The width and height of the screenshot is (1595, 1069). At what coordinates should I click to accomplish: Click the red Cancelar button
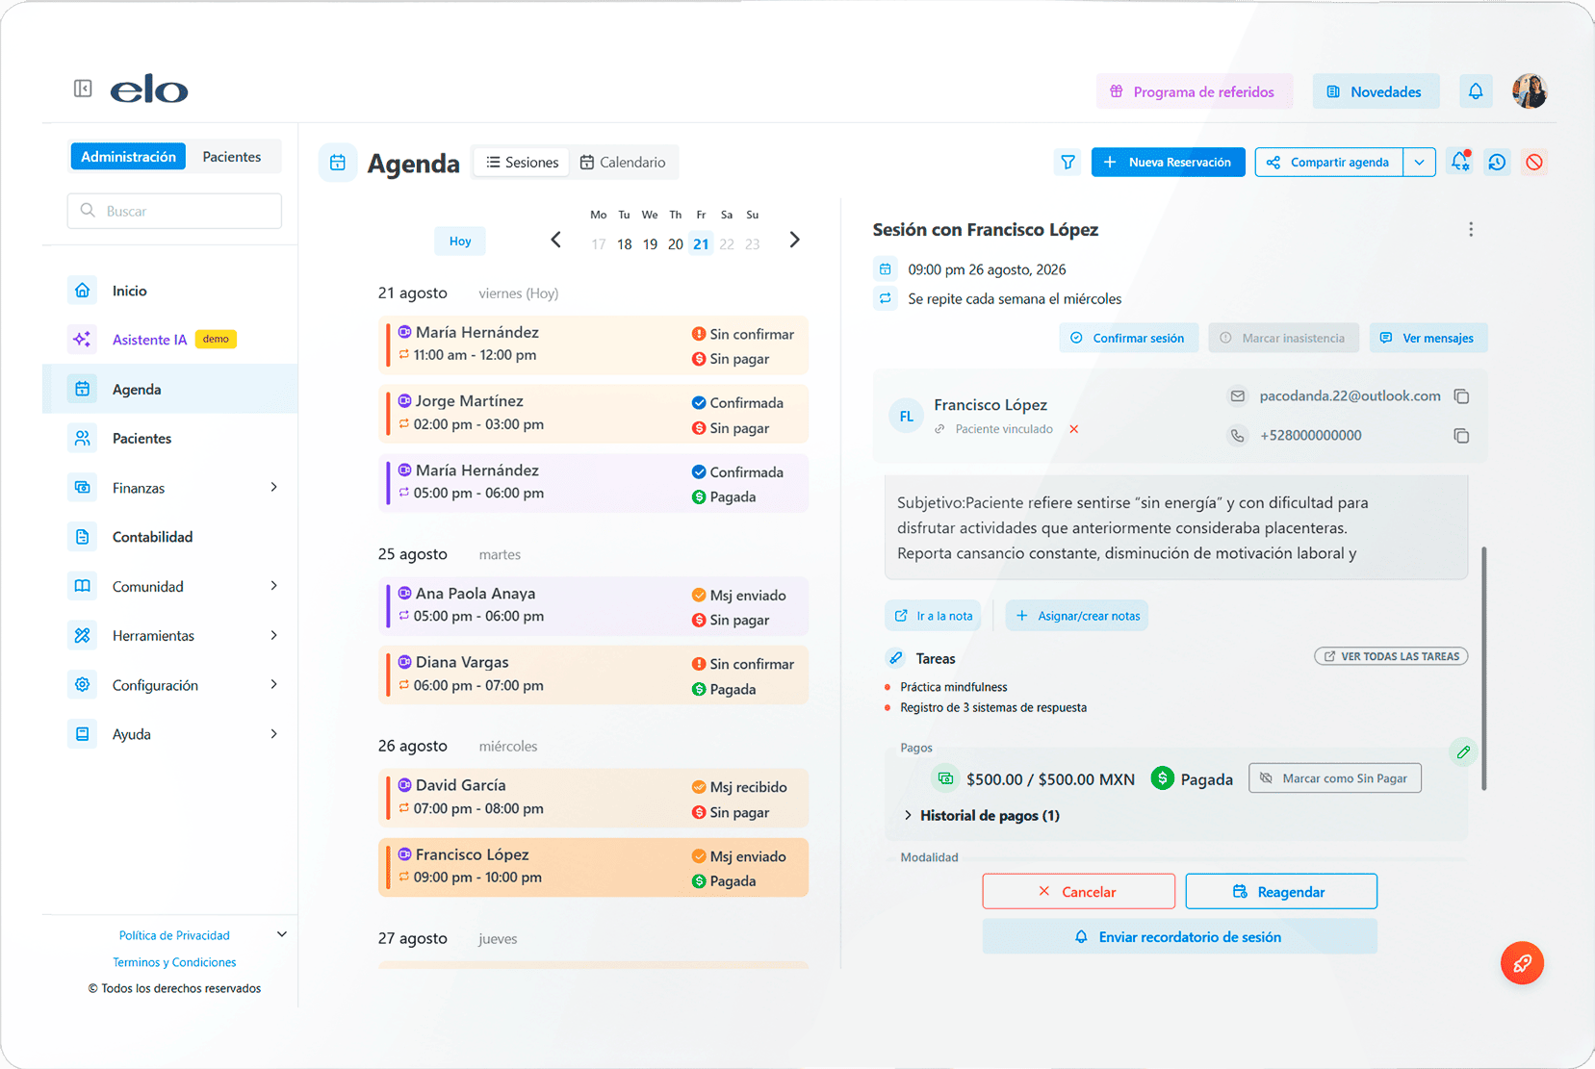1078,892
